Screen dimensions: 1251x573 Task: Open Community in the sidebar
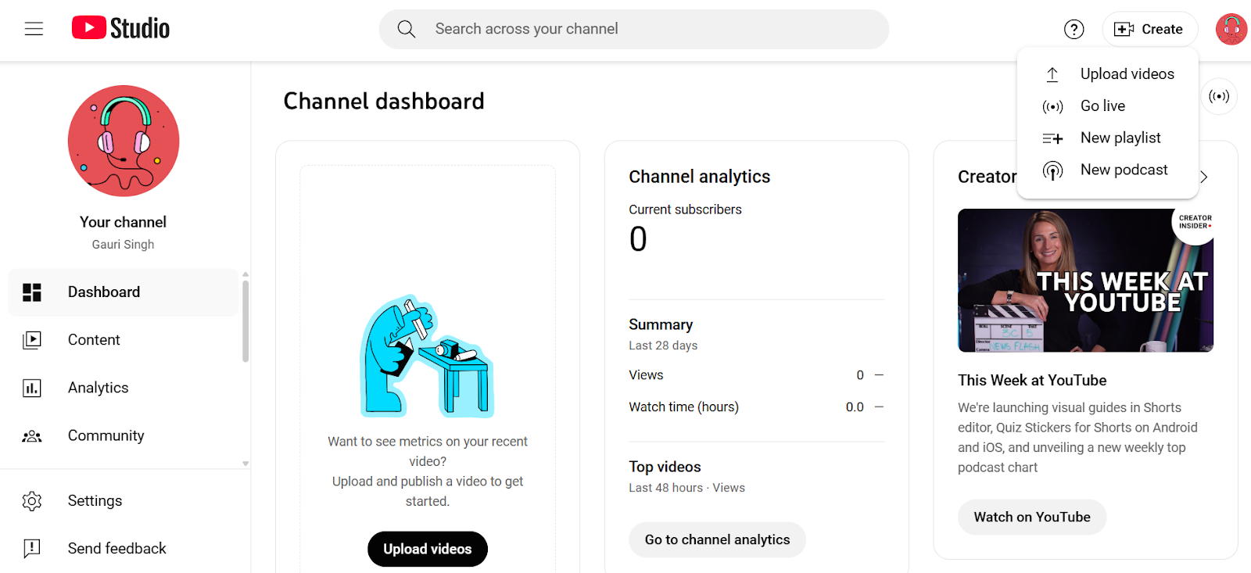(124, 436)
